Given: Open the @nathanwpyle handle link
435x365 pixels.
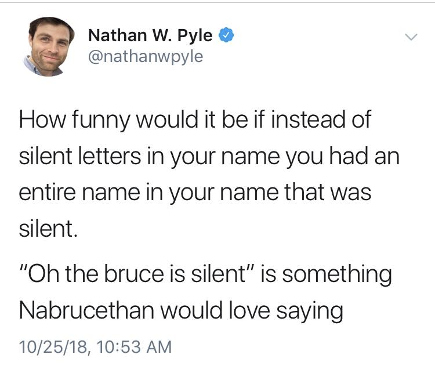Looking at the screenshot, I should coord(145,57).
